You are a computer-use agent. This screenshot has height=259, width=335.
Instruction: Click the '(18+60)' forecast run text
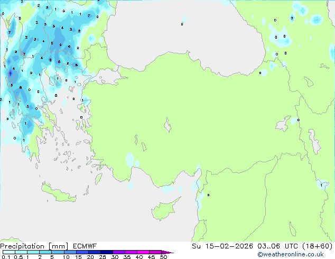point(318,246)
